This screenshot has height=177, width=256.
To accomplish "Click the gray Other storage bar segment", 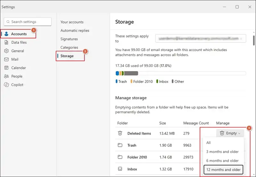I will 131,73.
